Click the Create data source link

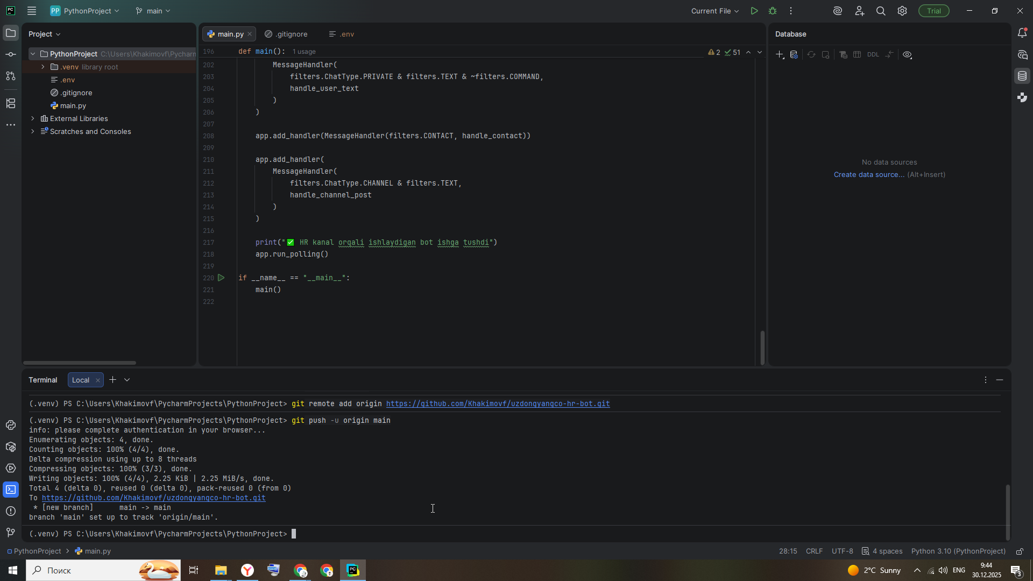click(x=869, y=175)
